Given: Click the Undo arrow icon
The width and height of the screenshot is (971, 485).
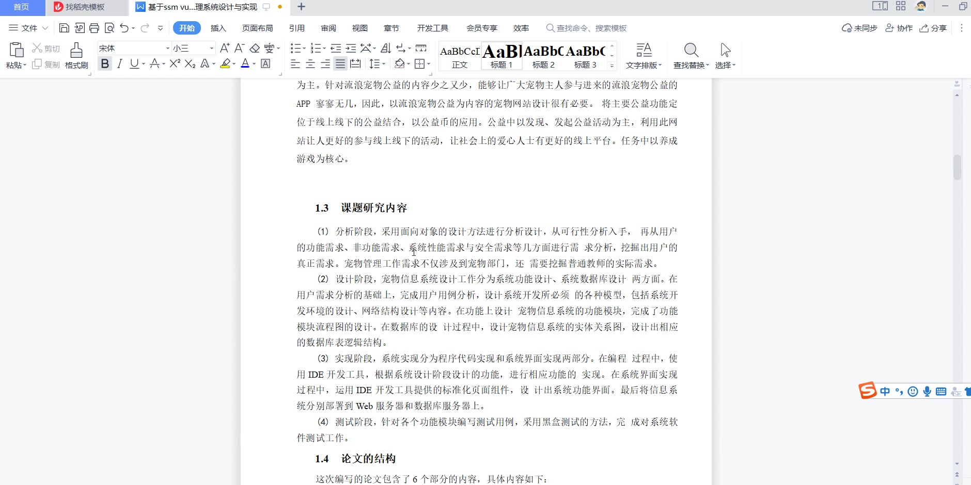Looking at the screenshot, I should point(124,28).
